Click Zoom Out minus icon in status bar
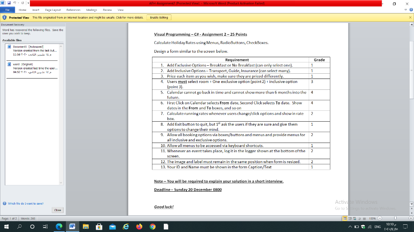The image size is (414, 232). [380, 218]
